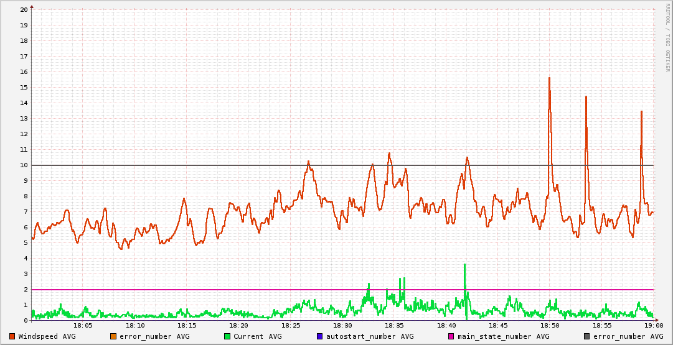Click the arrowhead at top of y-axis
This screenshot has width=673, height=345.
pos(32,6)
